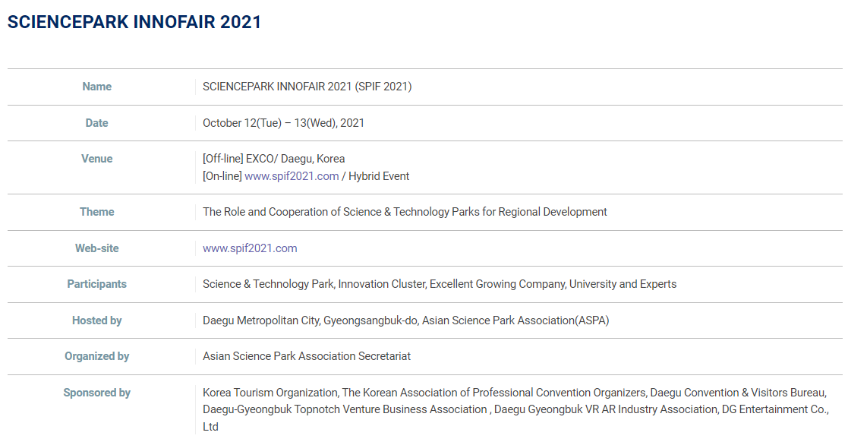Image resolution: width=848 pixels, height=442 pixels.
Task: Open the spif2021.com link in the Venue row
Action: (x=292, y=176)
